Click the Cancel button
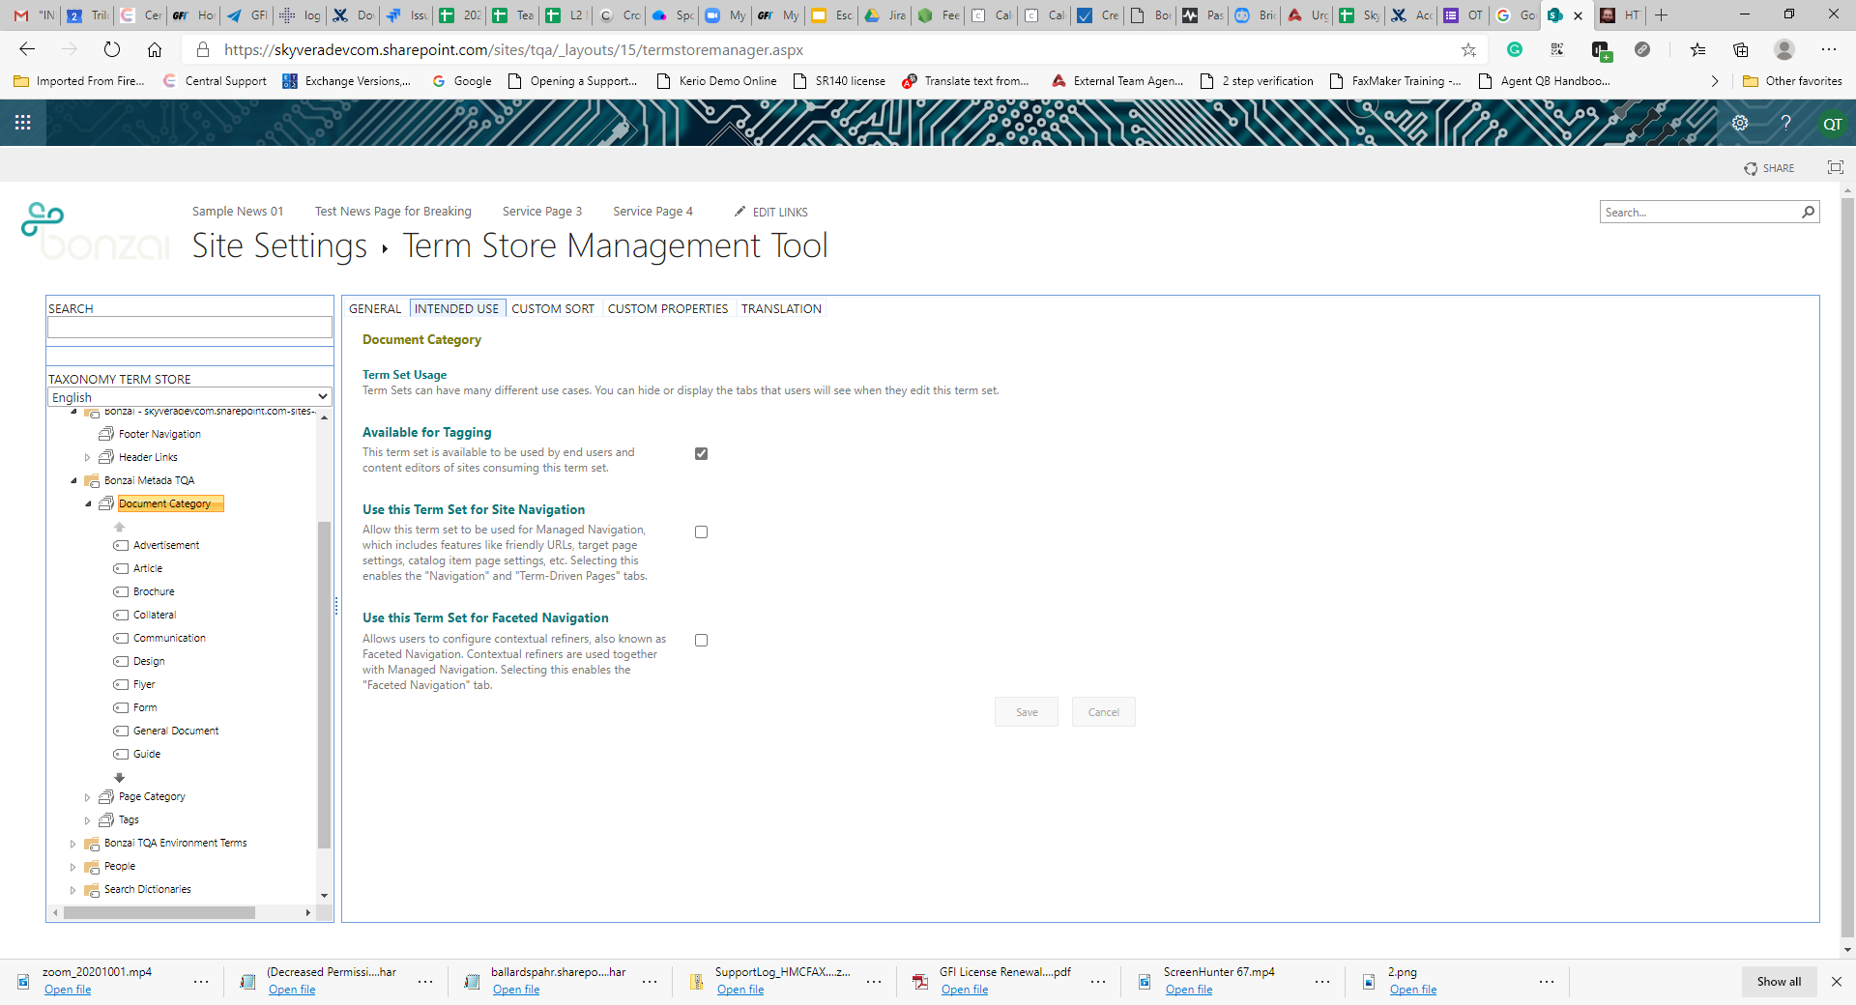This screenshot has height=1005, width=1856. point(1103,712)
